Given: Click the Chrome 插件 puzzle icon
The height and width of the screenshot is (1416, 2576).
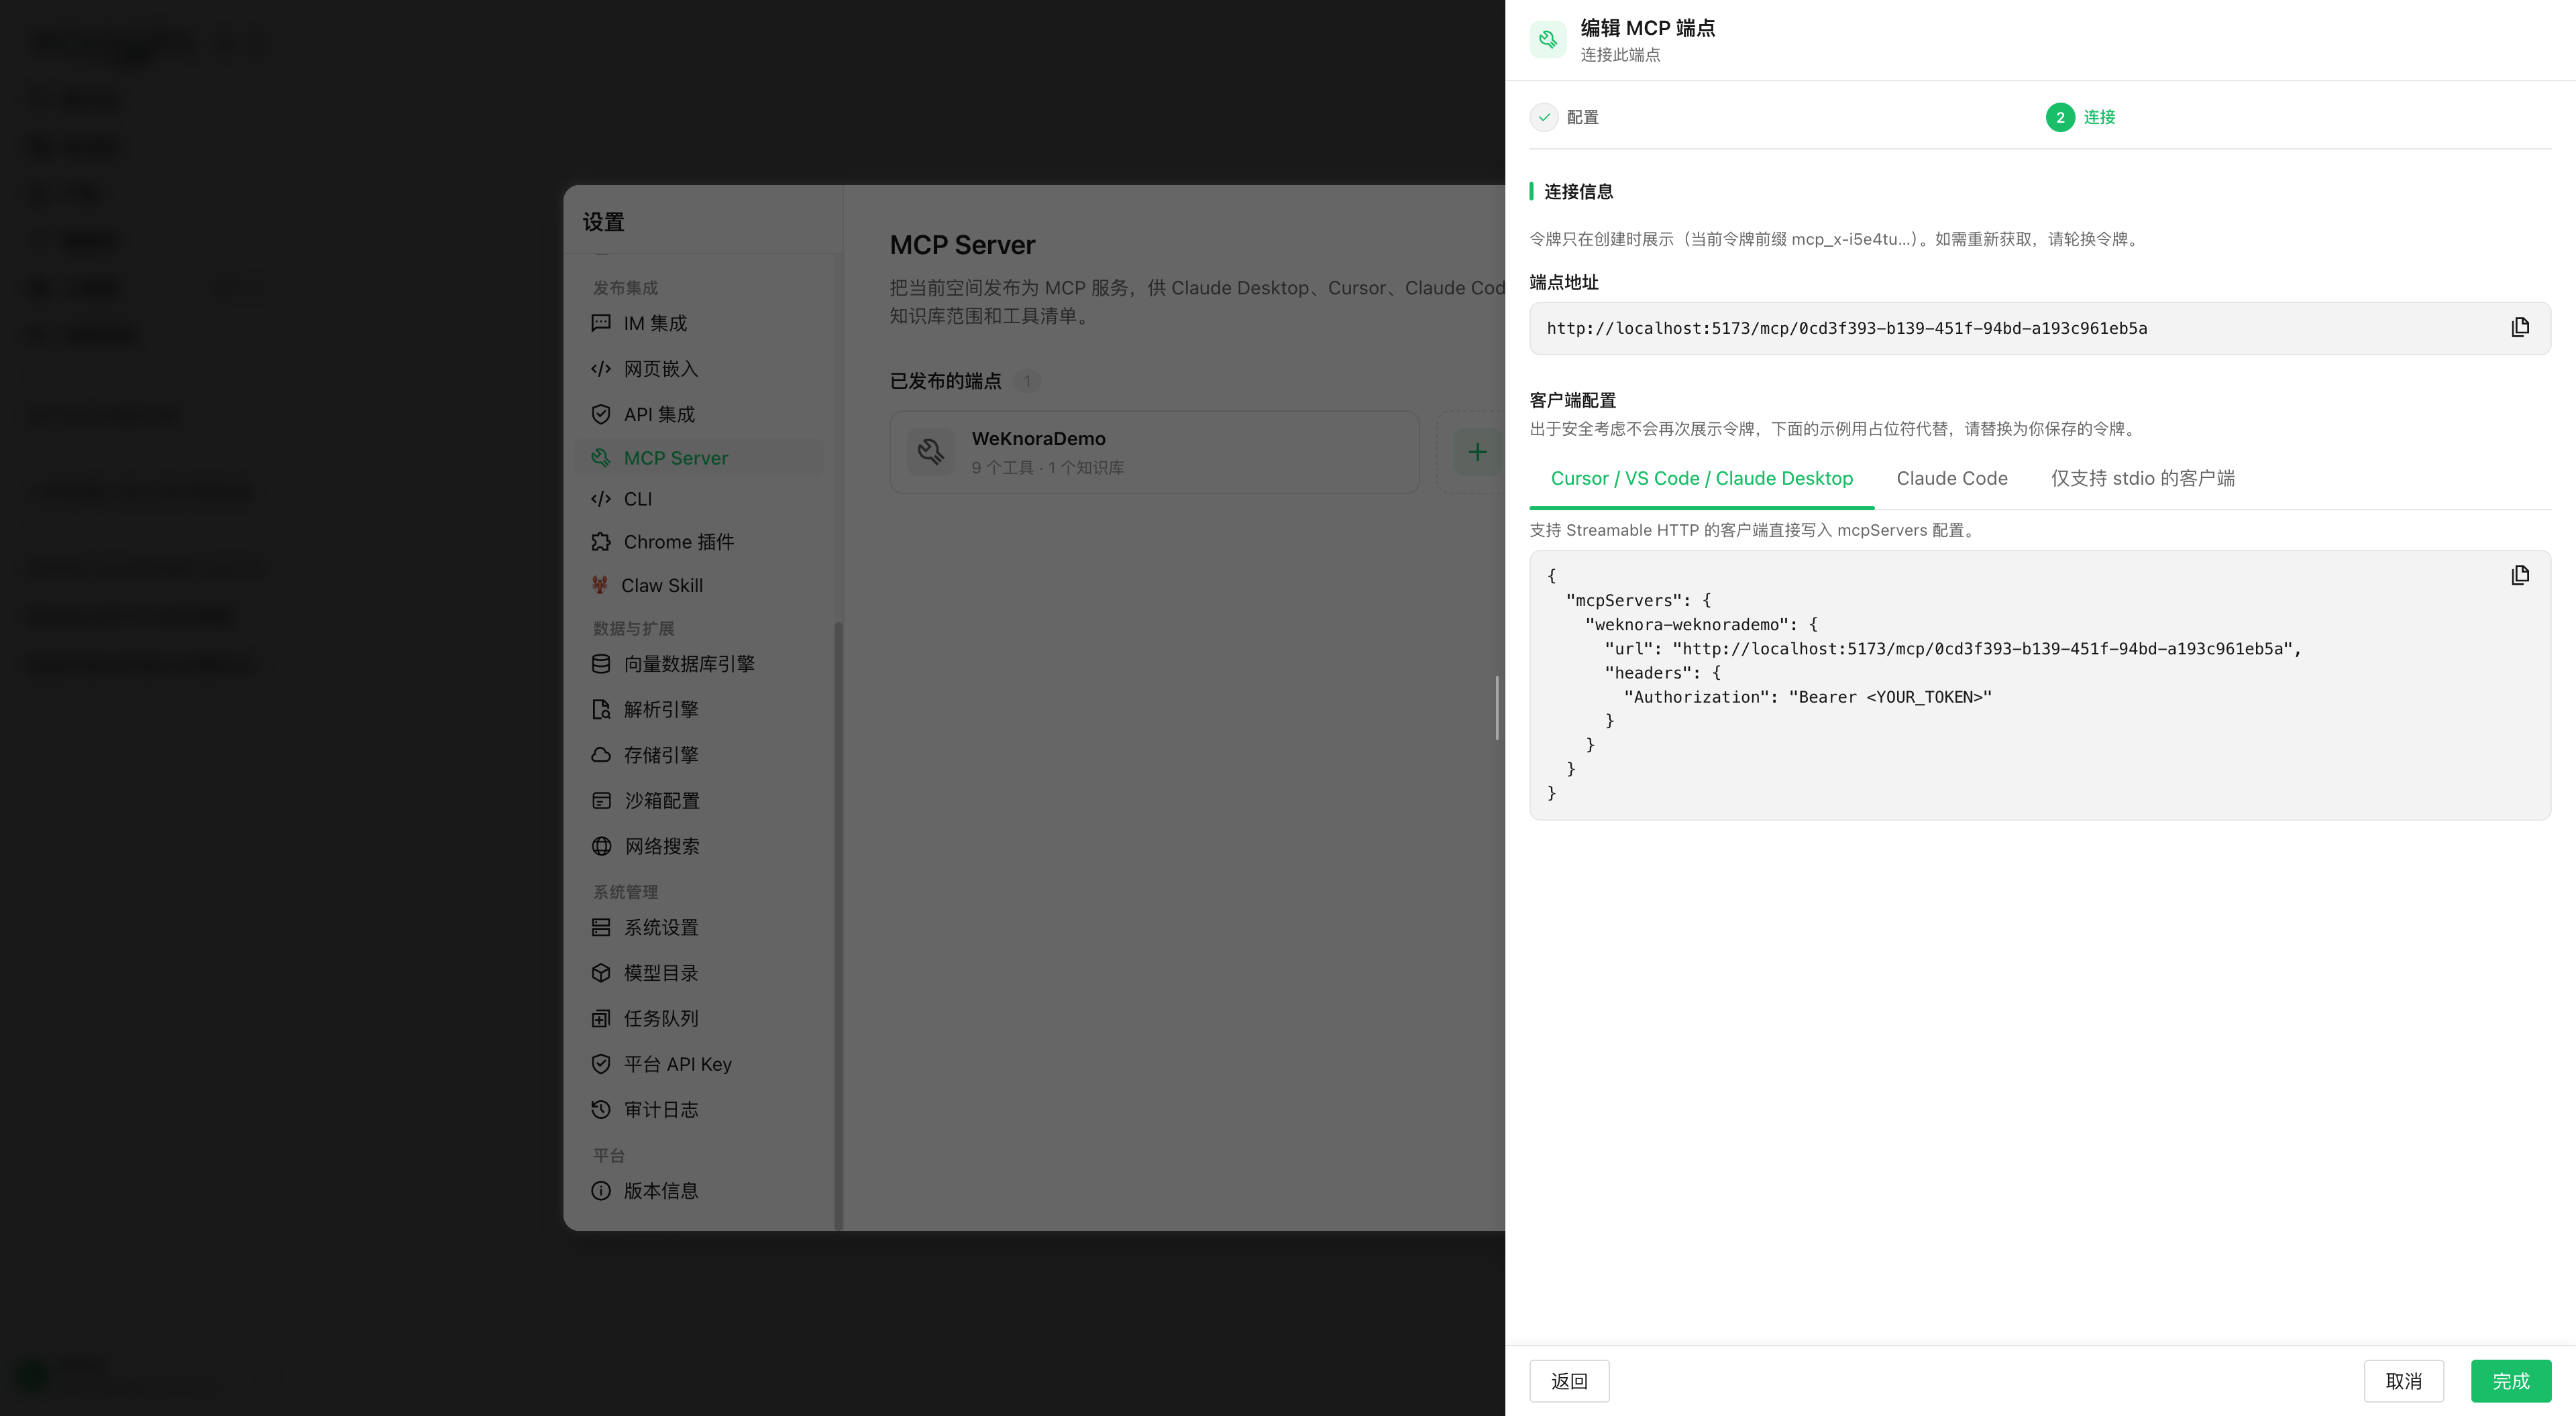Looking at the screenshot, I should coord(601,542).
